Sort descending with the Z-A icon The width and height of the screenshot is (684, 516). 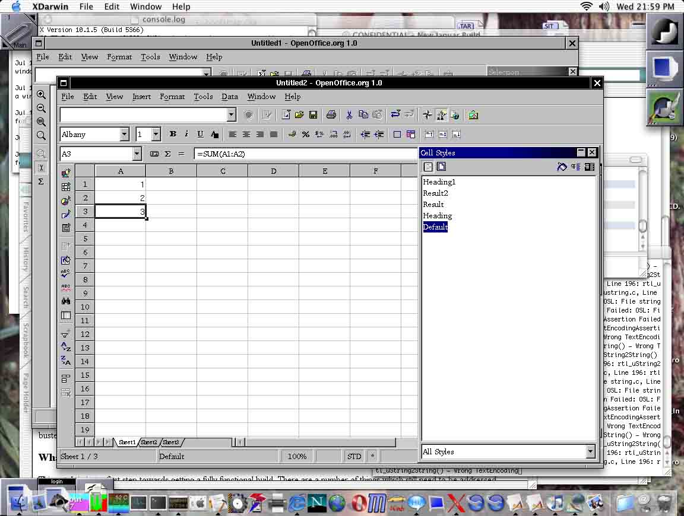coord(66,361)
